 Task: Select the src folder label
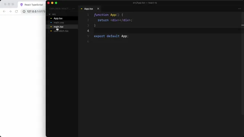54,14
